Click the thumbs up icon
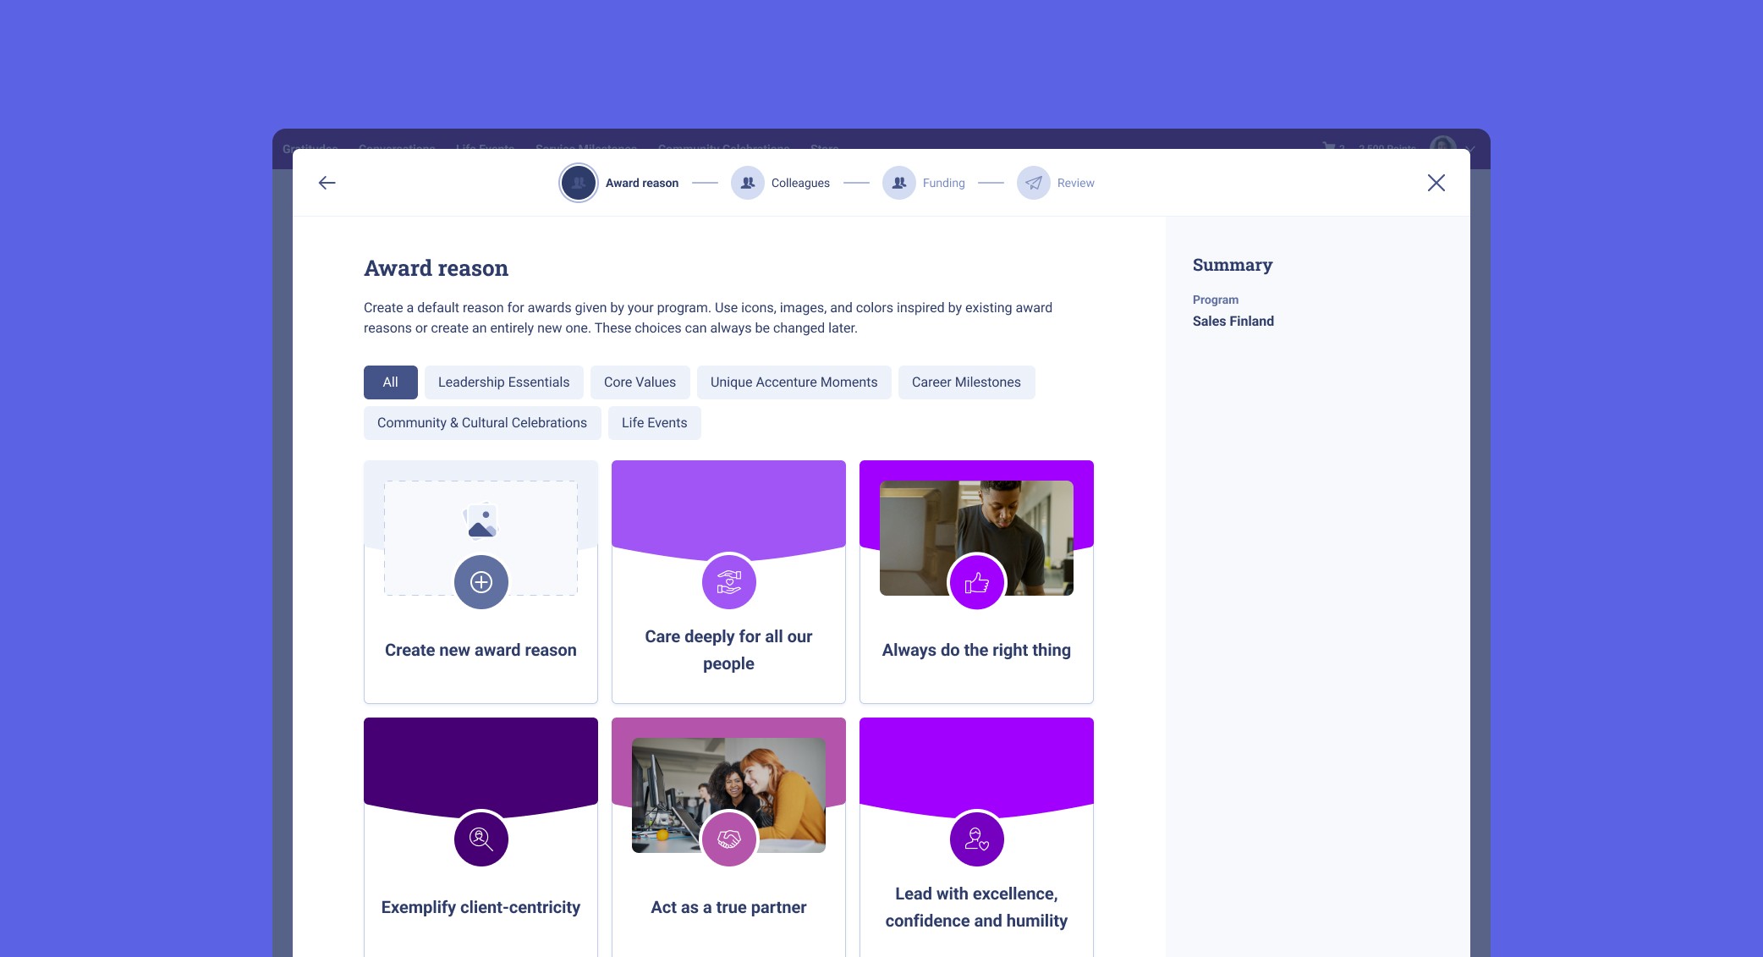This screenshot has width=1763, height=957. pyautogui.click(x=977, y=582)
